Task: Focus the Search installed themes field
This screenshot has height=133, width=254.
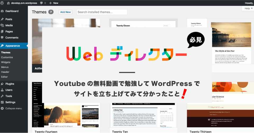Action: (x=102, y=12)
